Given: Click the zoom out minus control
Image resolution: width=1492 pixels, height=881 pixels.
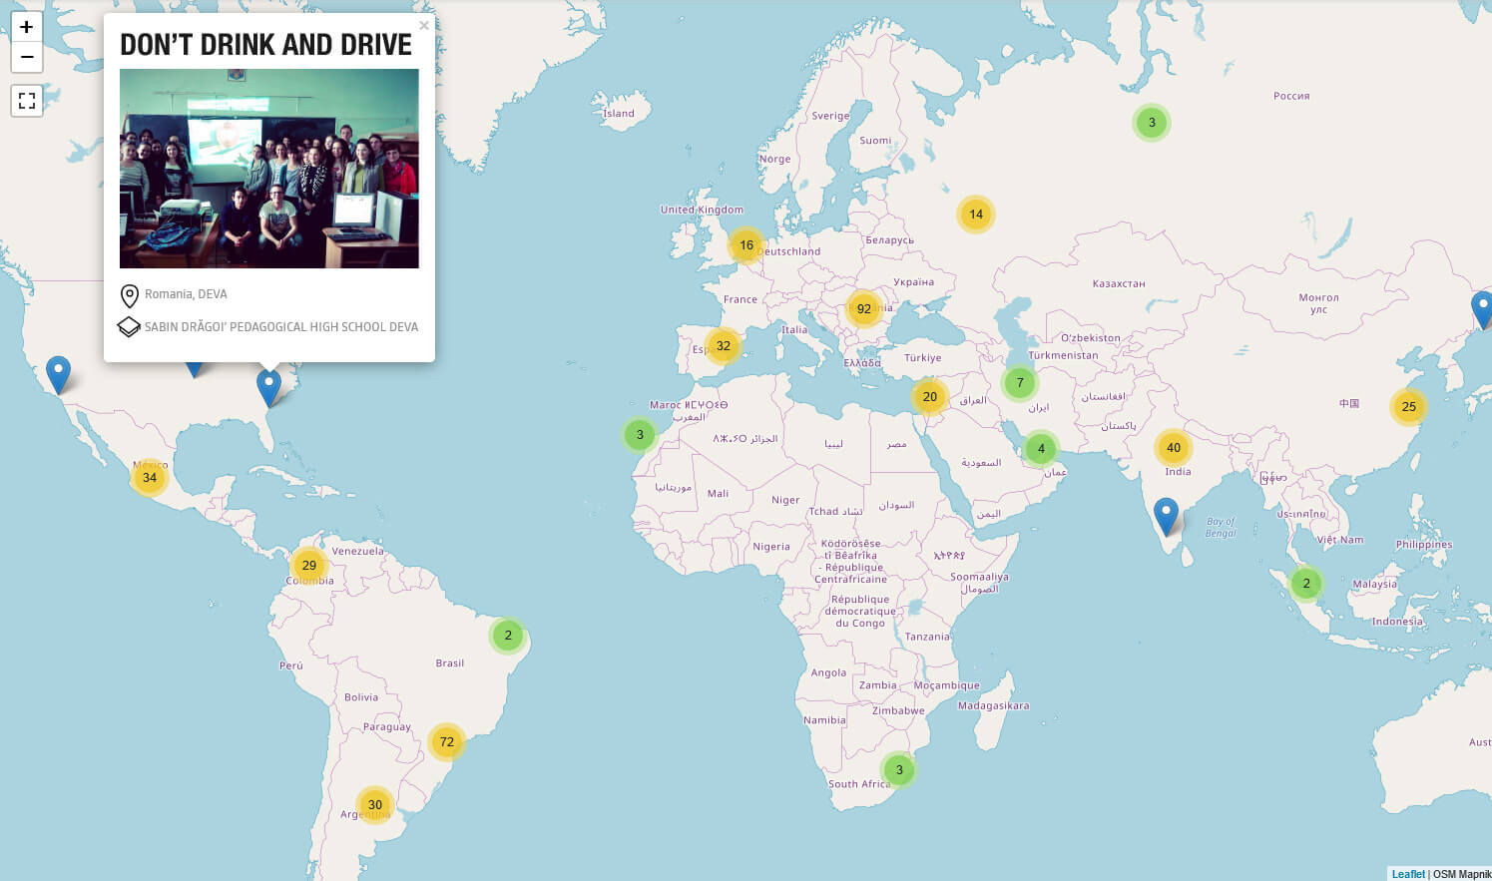Looking at the screenshot, I should coord(26,58).
